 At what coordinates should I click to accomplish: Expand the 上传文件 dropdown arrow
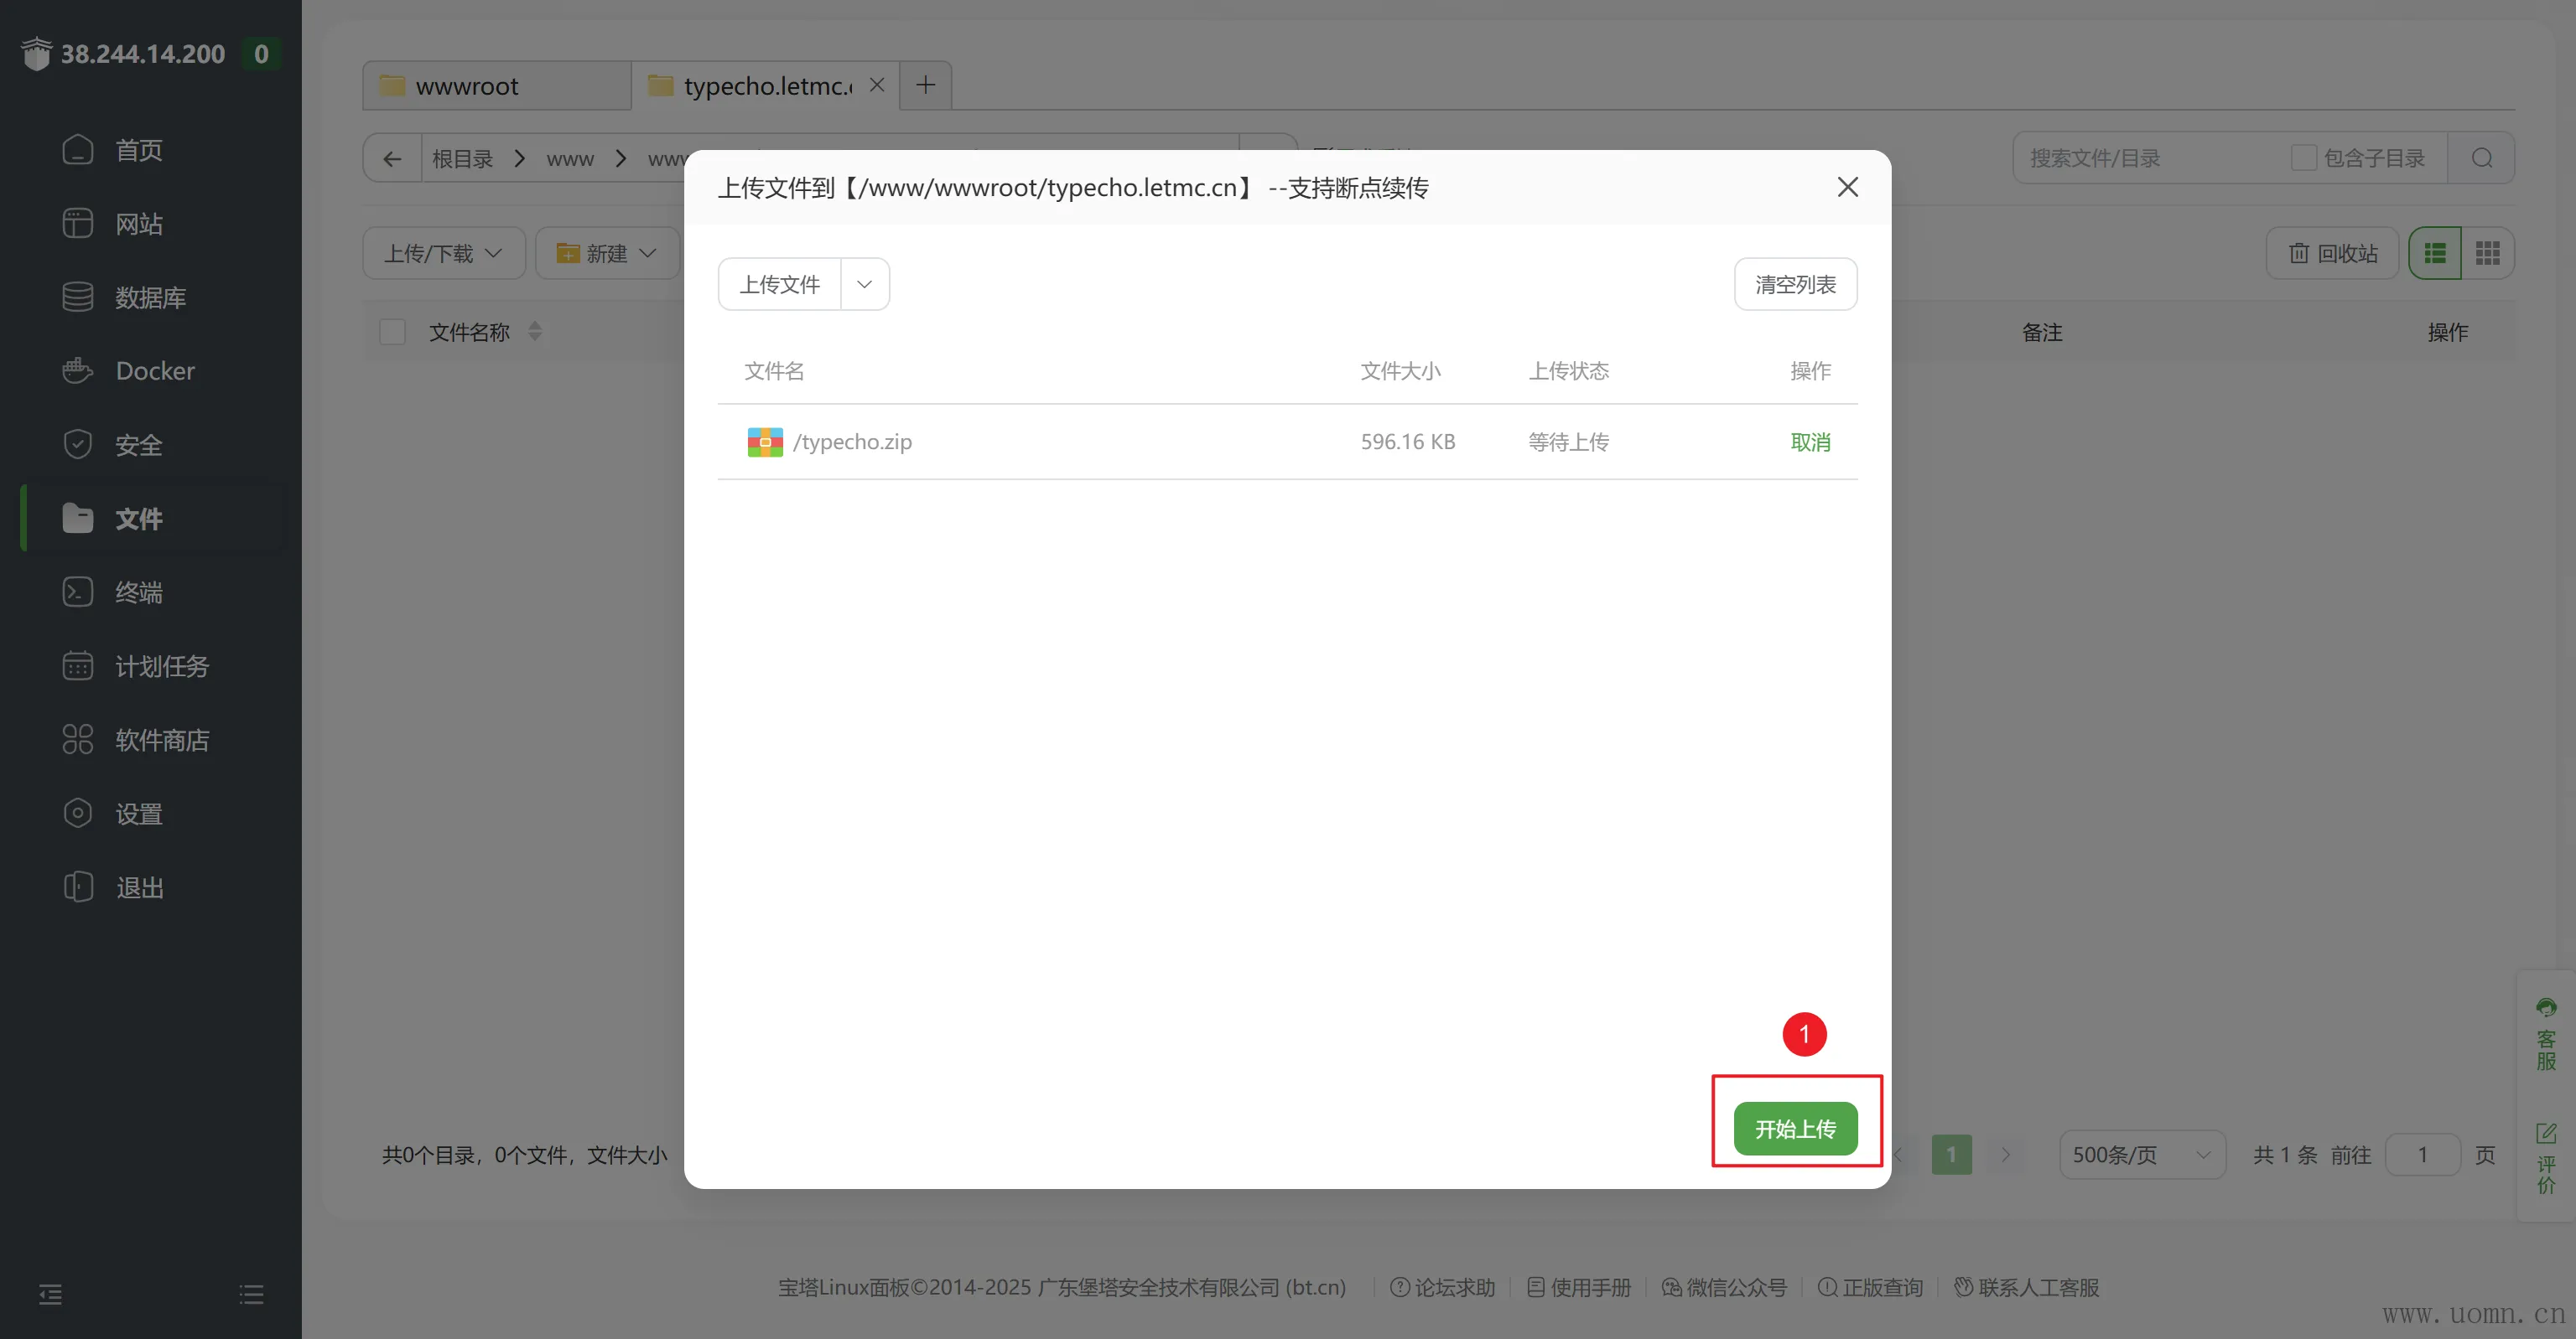tap(864, 285)
